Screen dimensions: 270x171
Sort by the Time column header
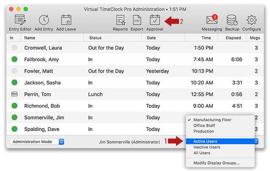click(x=201, y=38)
